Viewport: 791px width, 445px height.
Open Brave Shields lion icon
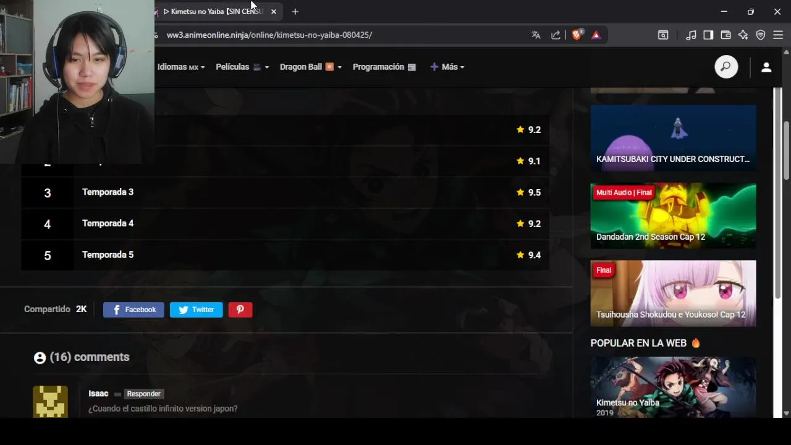tap(577, 35)
